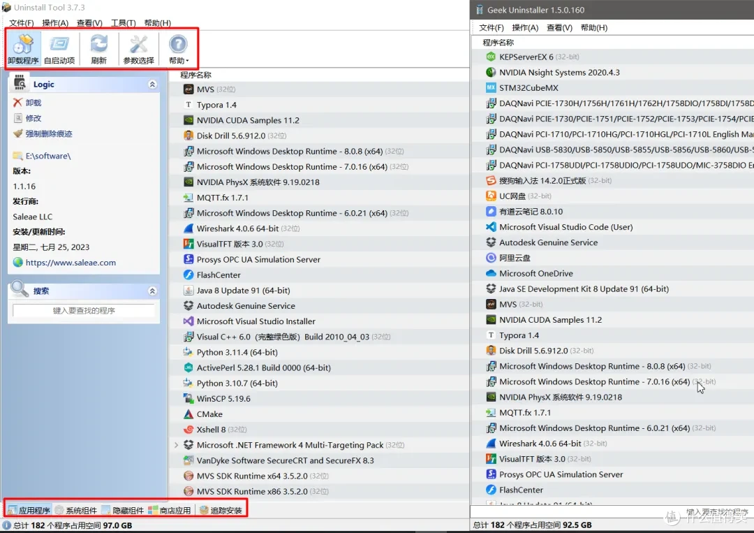Image resolution: width=754 pixels, height=533 pixels.
Task: Open 工具(T) menu in Uninstall Tool
Action: pyautogui.click(x=123, y=22)
